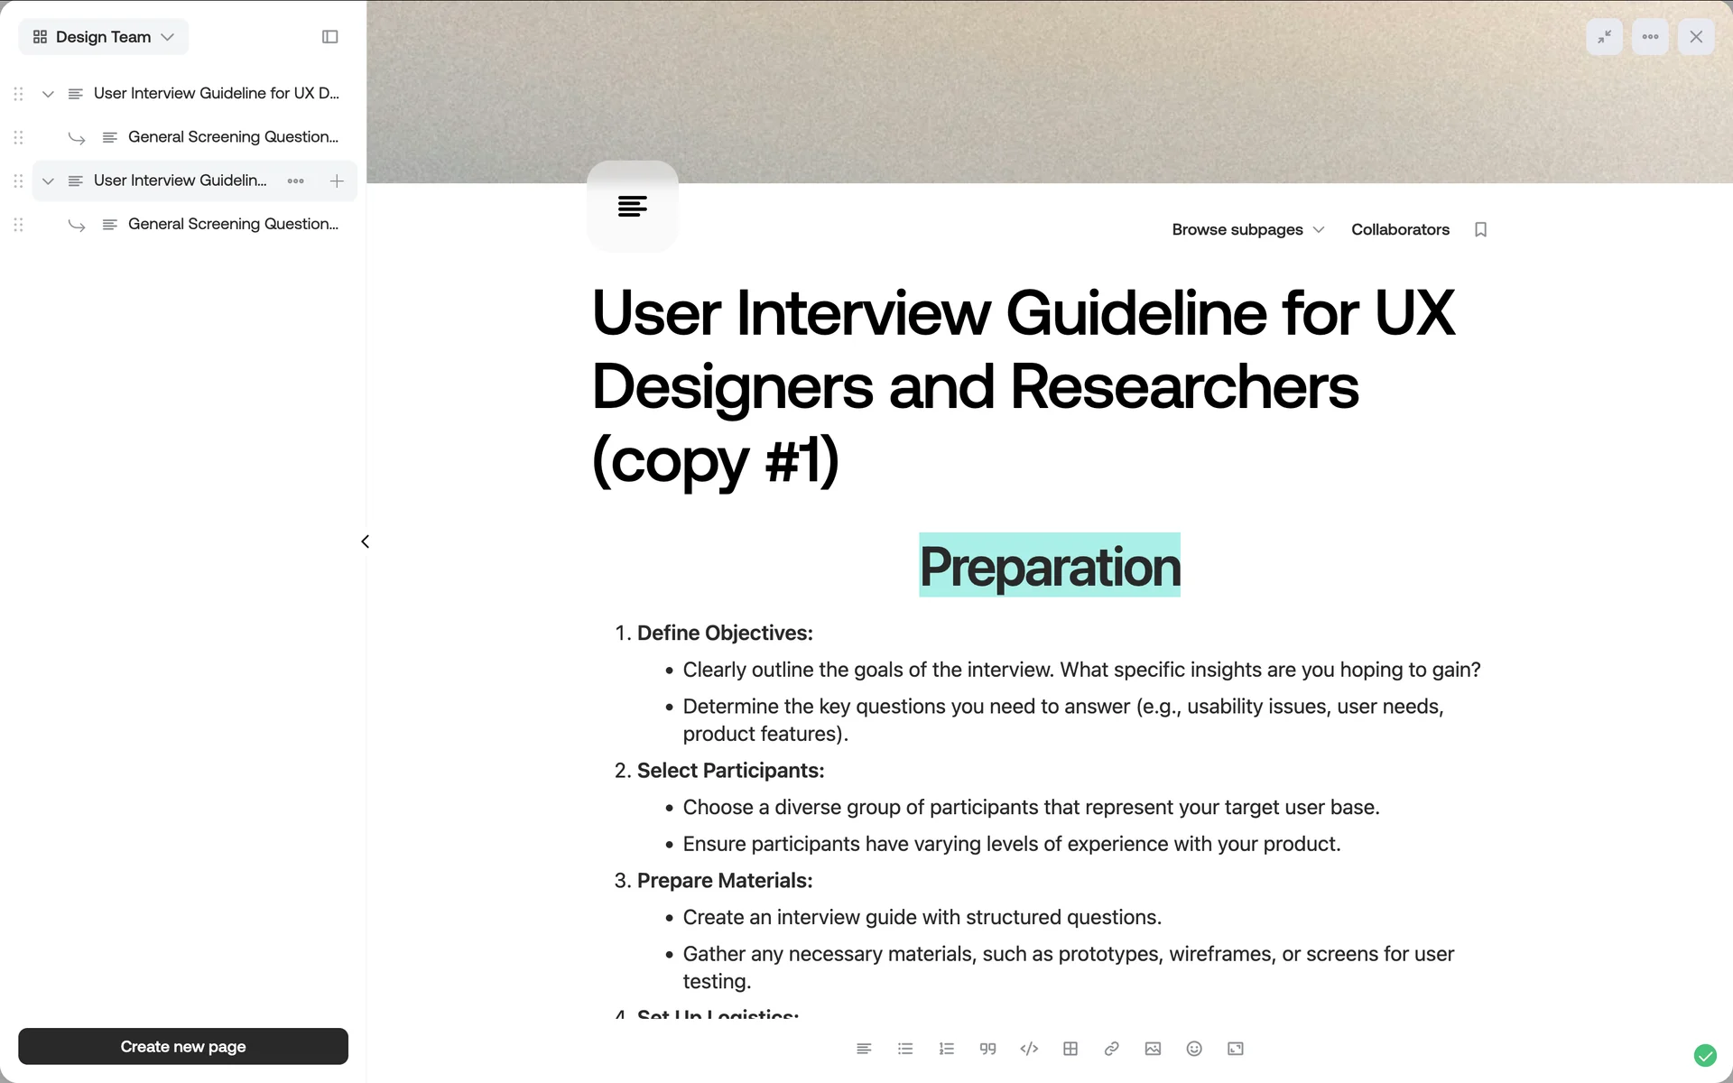Image resolution: width=1733 pixels, height=1083 pixels.
Task: Add a subpage with the plus icon
Action: (337, 180)
